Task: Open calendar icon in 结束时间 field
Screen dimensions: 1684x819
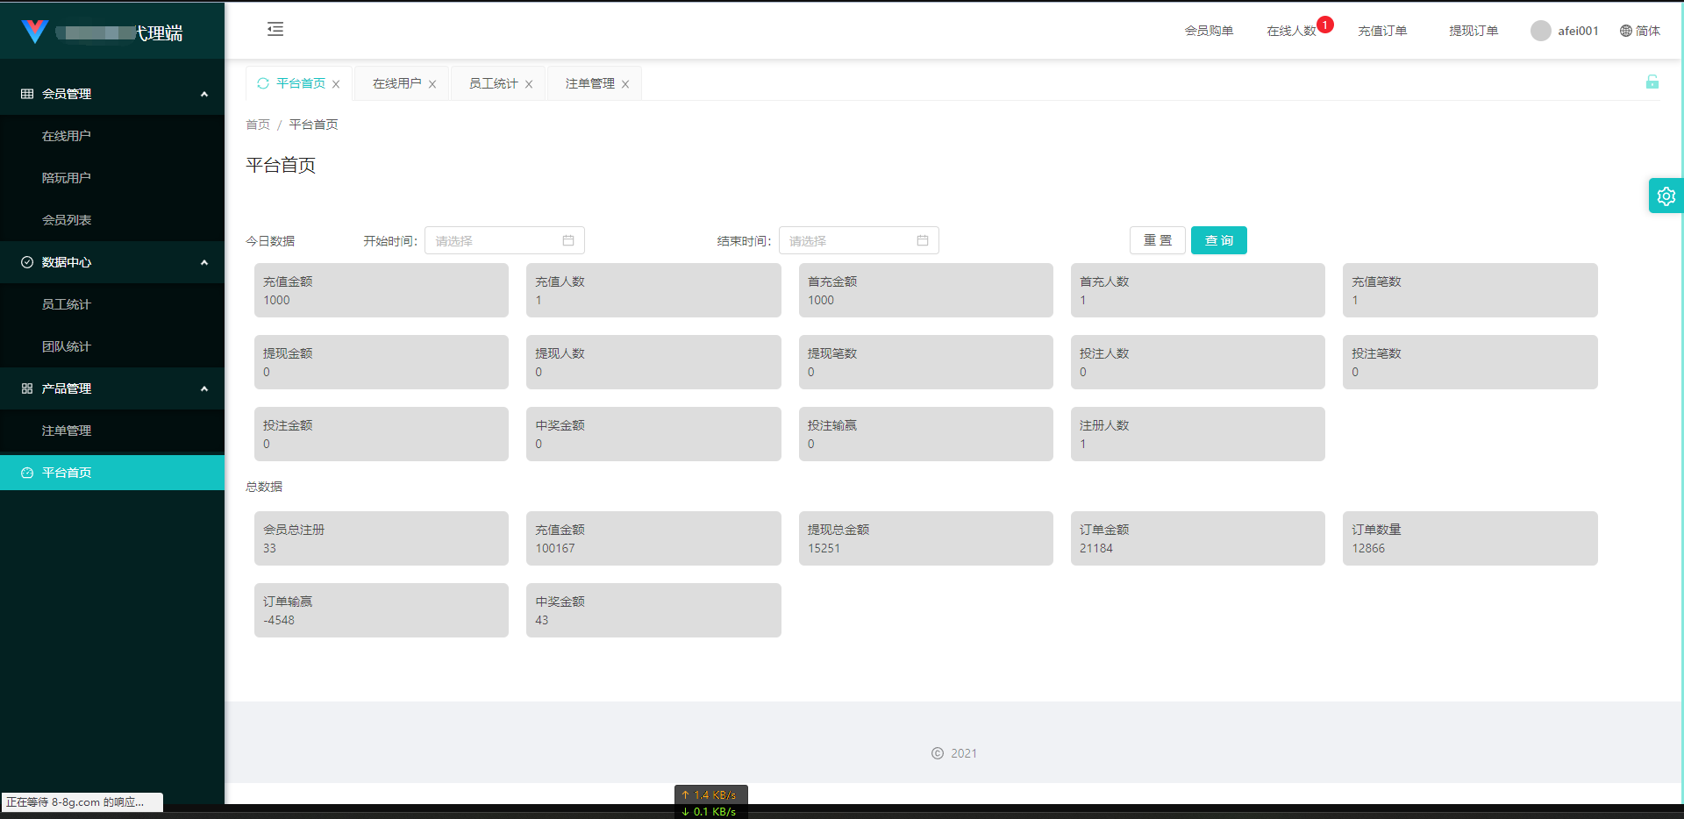Action: 923,240
